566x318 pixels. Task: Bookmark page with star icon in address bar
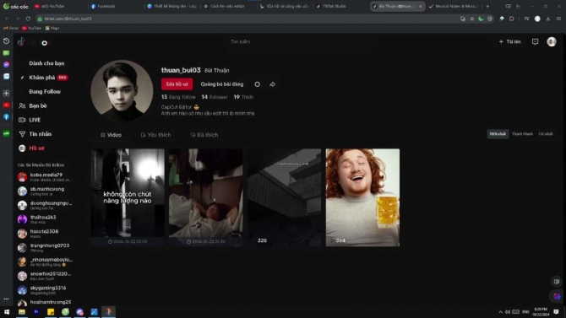(x=471, y=19)
